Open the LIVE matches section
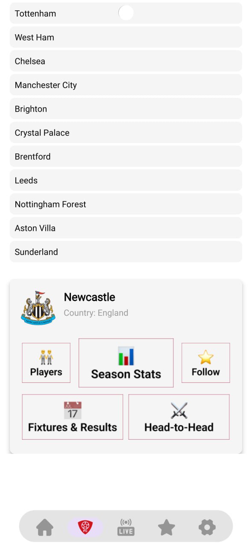252x547 pixels. pyautogui.click(x=126, y=527)
